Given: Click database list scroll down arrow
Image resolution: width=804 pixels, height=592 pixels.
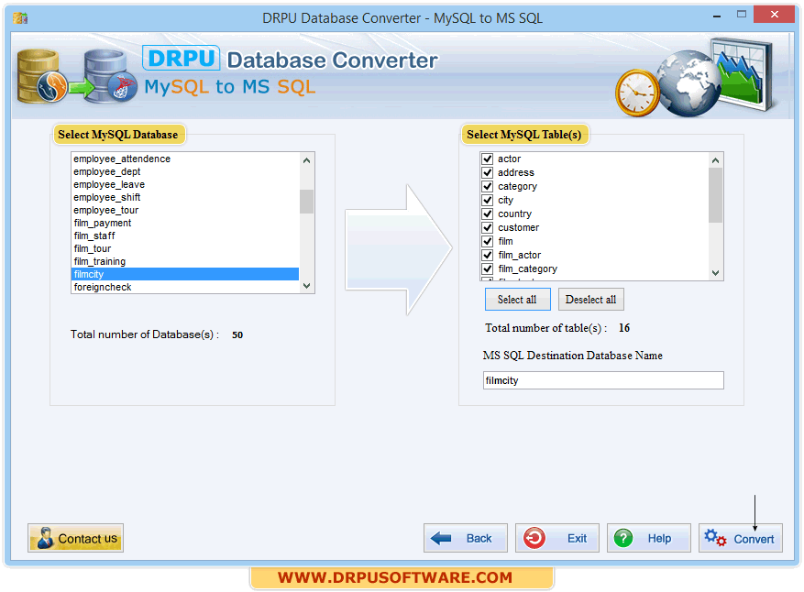Looking at the screenshot, I should tap(306, 286).
